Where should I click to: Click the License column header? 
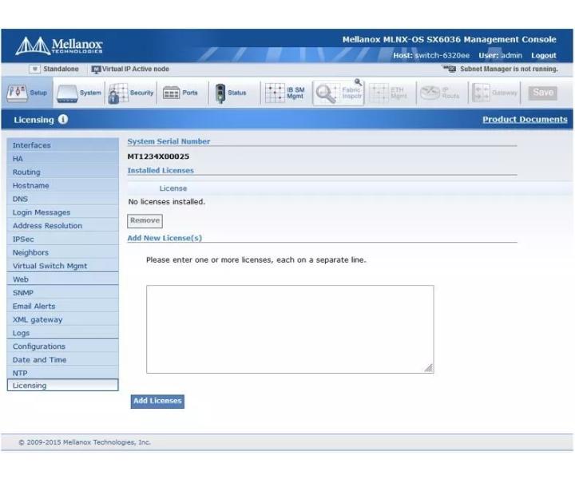tap(173, 188)
